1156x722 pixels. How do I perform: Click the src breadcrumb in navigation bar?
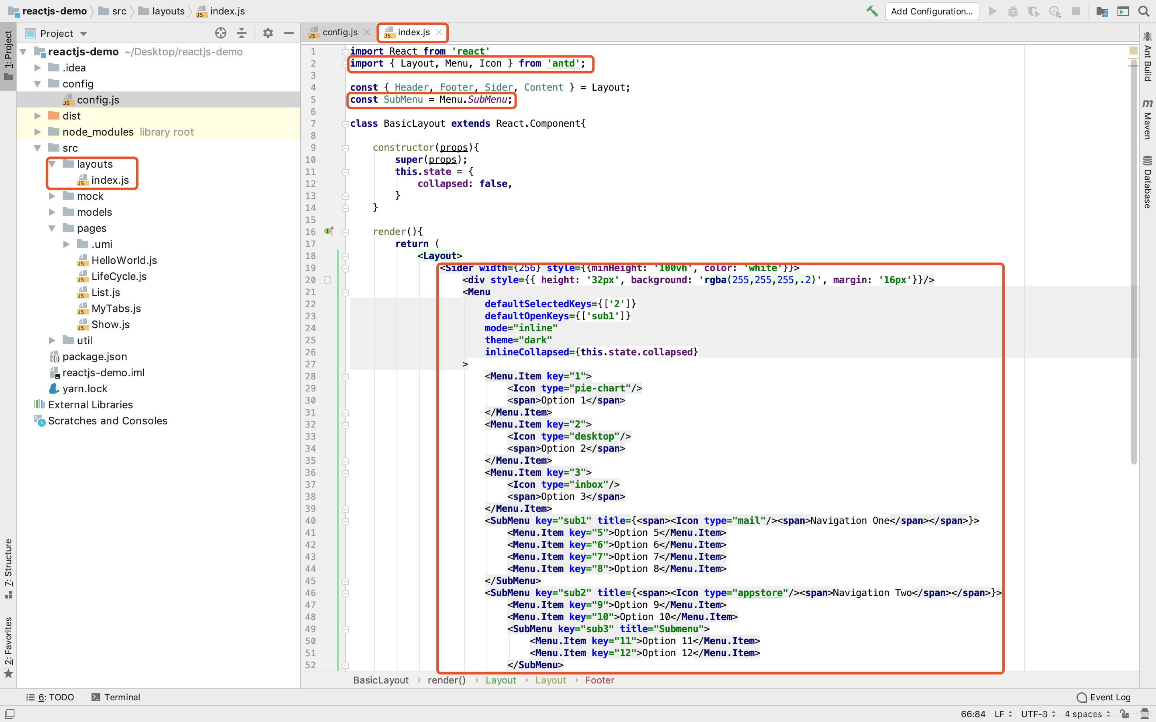(113, 11)
